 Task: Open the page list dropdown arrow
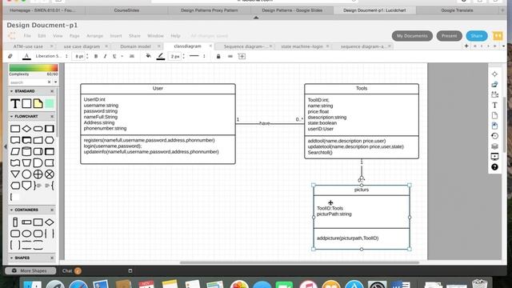coord(503,46)
